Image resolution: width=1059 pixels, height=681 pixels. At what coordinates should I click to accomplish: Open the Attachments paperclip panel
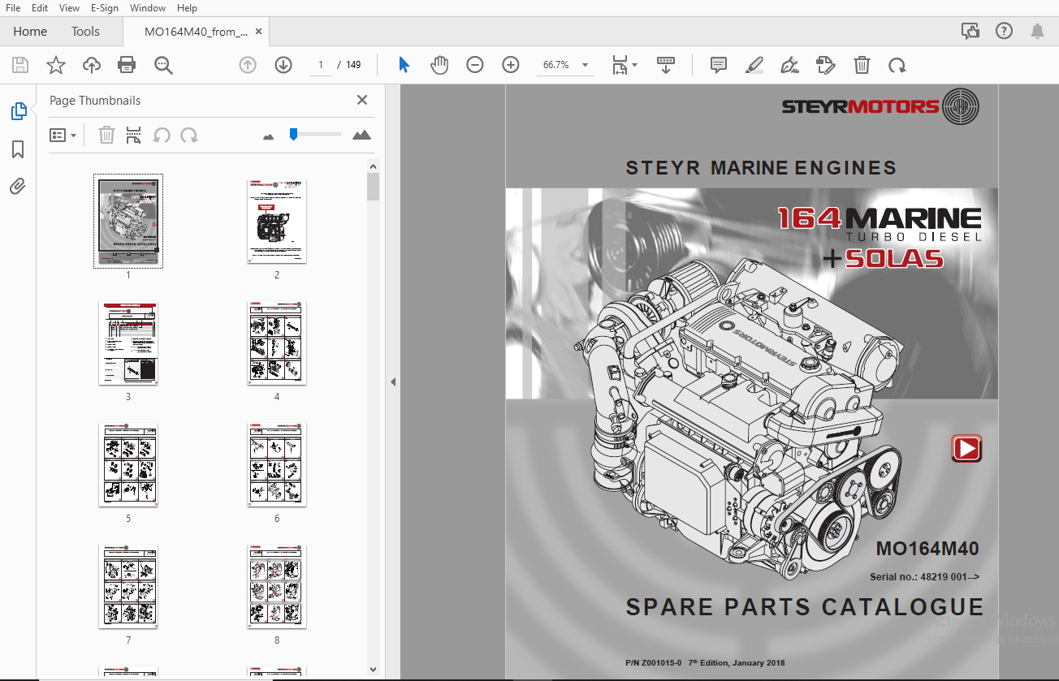tap(18, 187)
